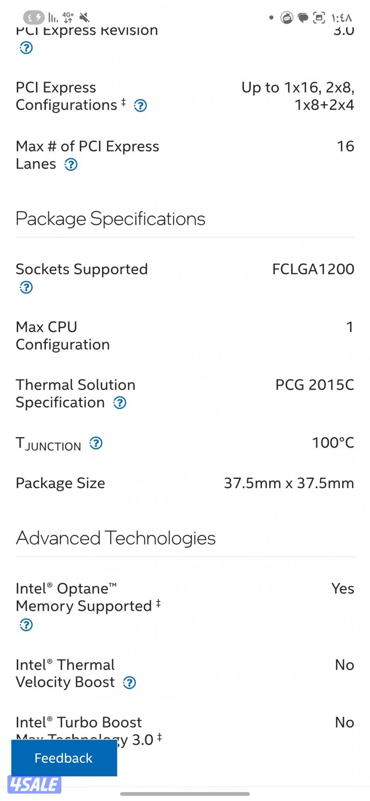Tap the Package Specifications section heading
This screenshot has width=370, height=801.
pos(110,219)
